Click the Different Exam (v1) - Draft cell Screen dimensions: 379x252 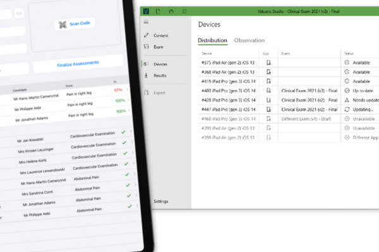pyautogui.click(x=306, y=119)
